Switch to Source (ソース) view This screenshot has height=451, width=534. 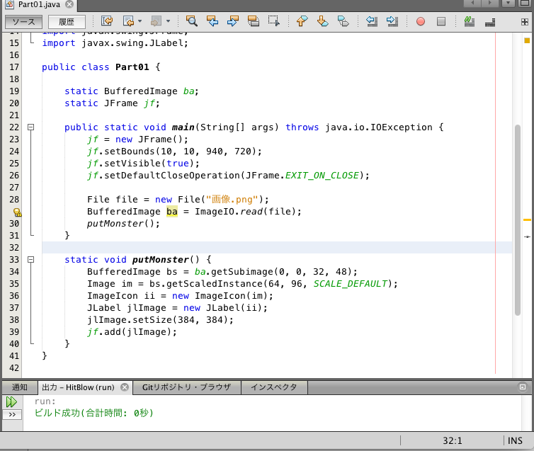pos(23,22)
